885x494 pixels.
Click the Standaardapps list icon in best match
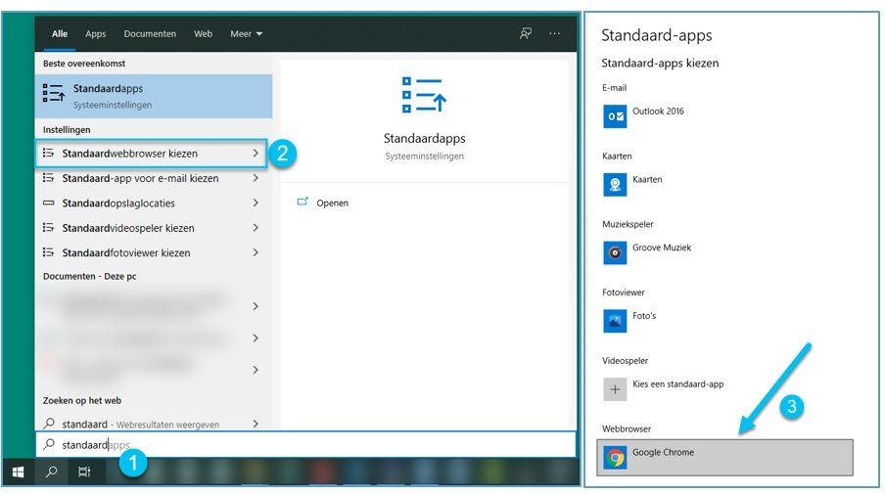pyautogui.click(x=54, y=93)
